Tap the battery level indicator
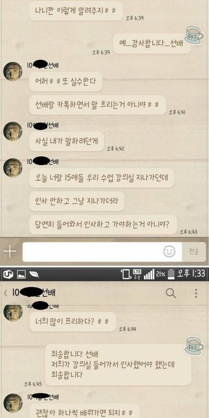209x418 pixels. (172, 274)
